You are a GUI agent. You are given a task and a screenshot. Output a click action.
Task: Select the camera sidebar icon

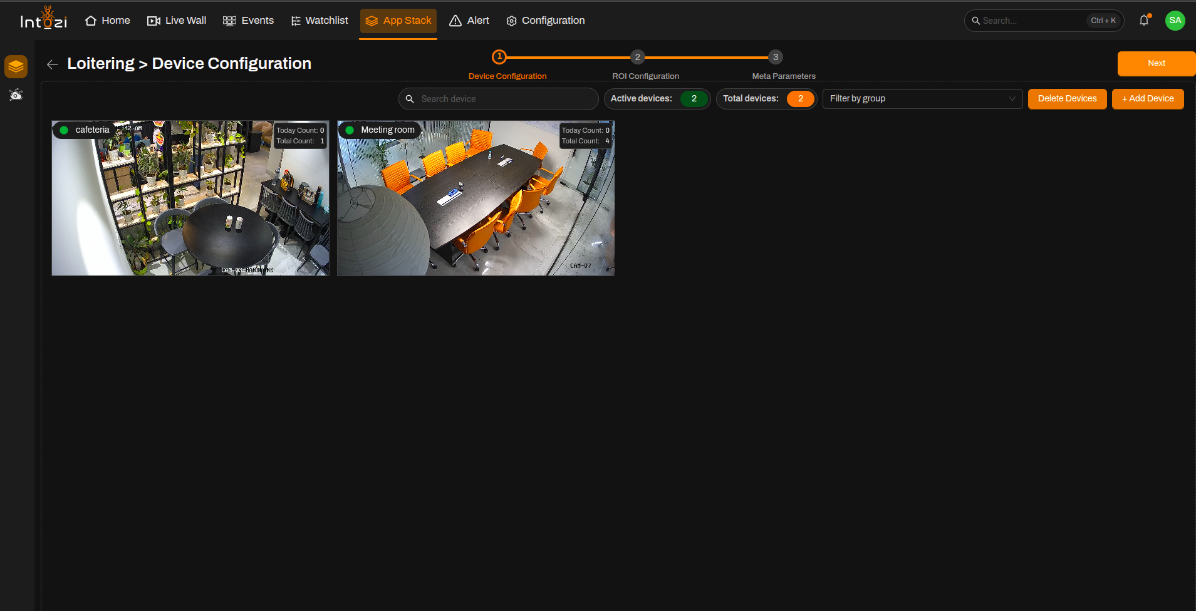tap(16, 95)
